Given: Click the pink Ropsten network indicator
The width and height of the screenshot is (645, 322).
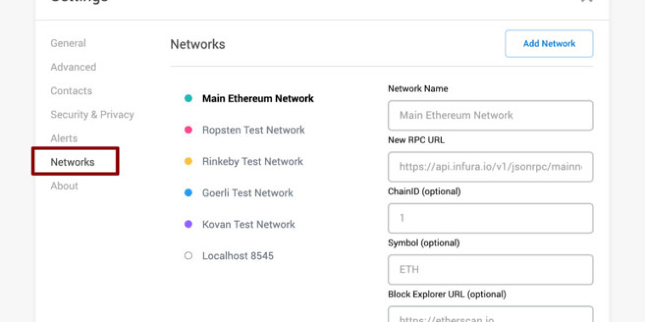Looking at the screenshot, I should tap(188, 130).
